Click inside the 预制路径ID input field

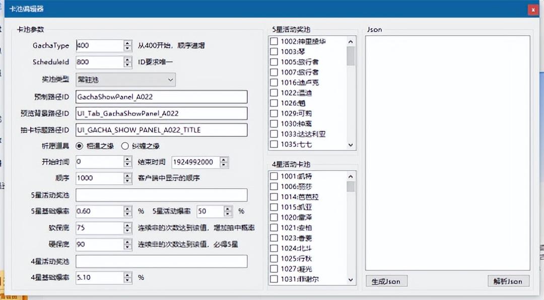161,97
